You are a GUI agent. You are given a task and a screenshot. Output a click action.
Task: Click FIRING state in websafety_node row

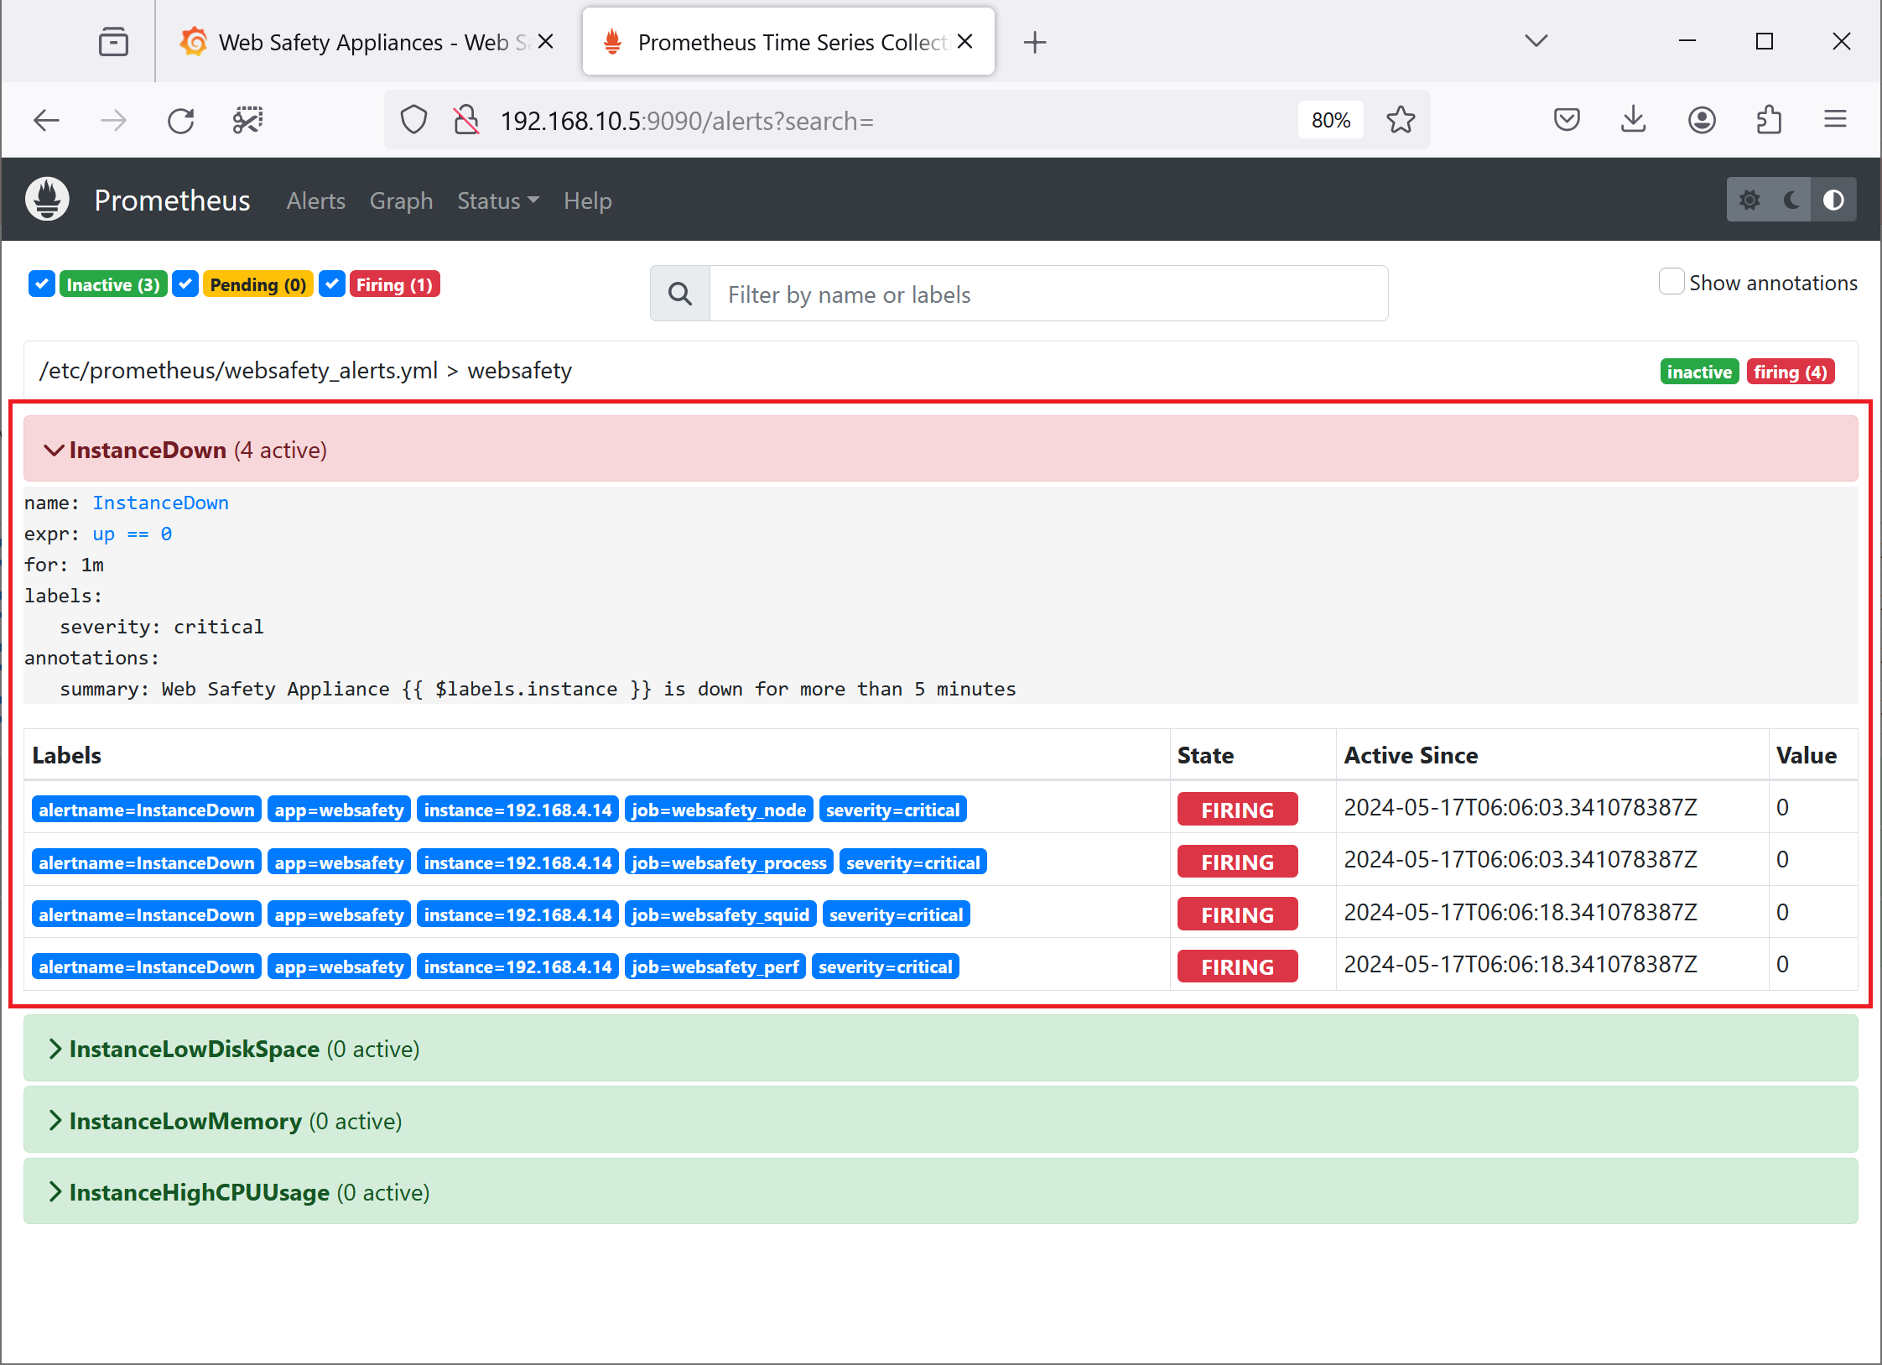point(1238,810)
